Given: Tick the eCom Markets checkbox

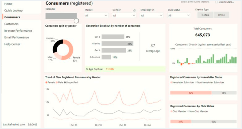Looking at the screenshot, I should [216, 2].
